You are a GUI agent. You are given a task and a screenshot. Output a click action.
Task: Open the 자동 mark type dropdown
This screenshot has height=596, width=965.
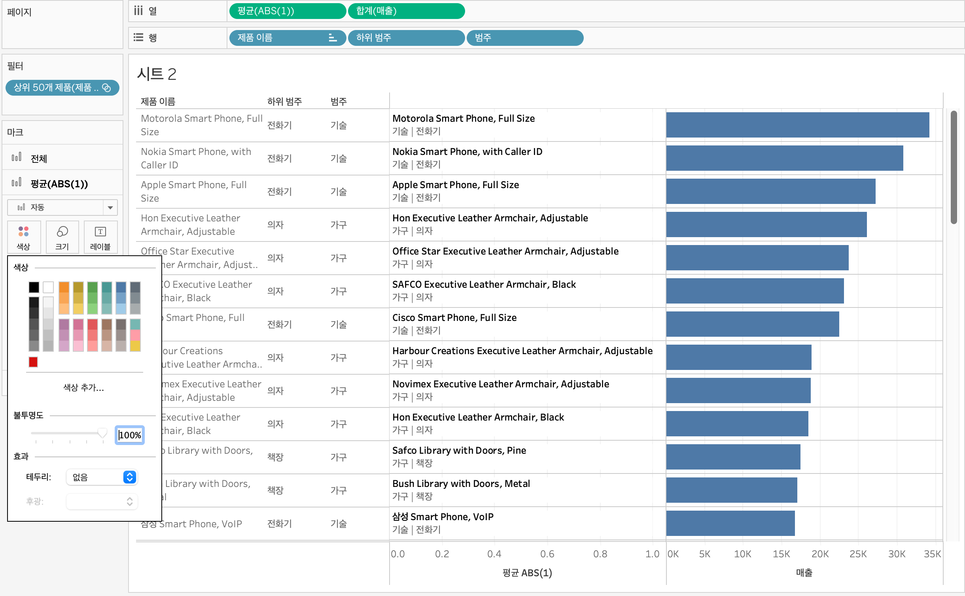[x=62, y=207]
